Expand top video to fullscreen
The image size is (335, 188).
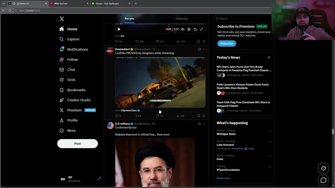[202, 29]
